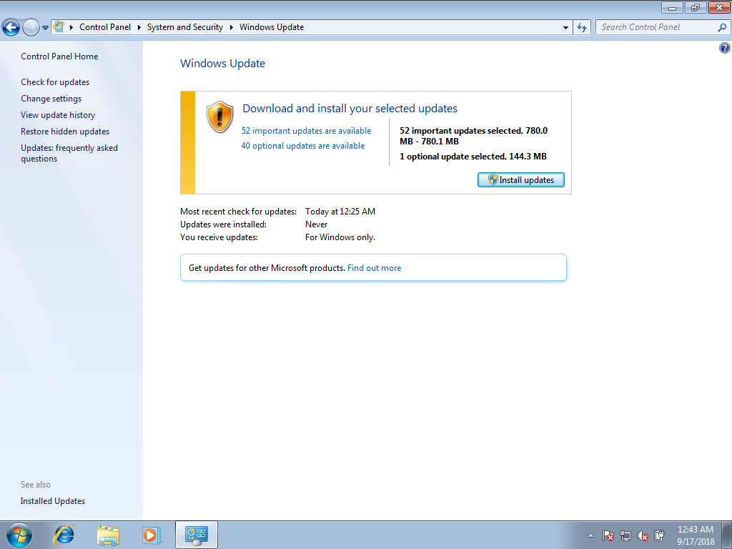The width and height of the screenshot is (732, 549).
Task: Open 40 optional updates are available
Action: tap(303, 146)
